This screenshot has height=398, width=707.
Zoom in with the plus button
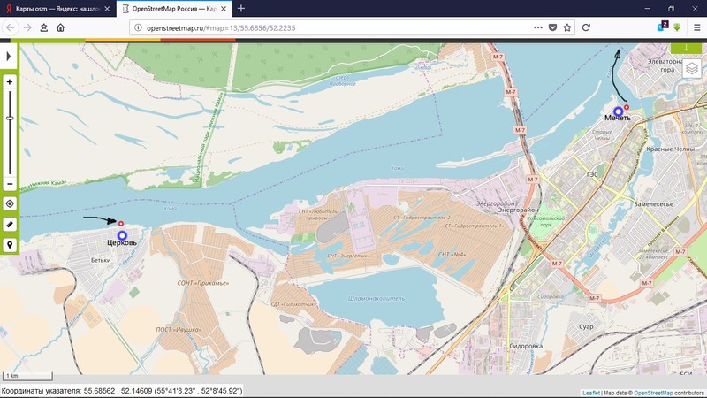(x=9, y=82)
